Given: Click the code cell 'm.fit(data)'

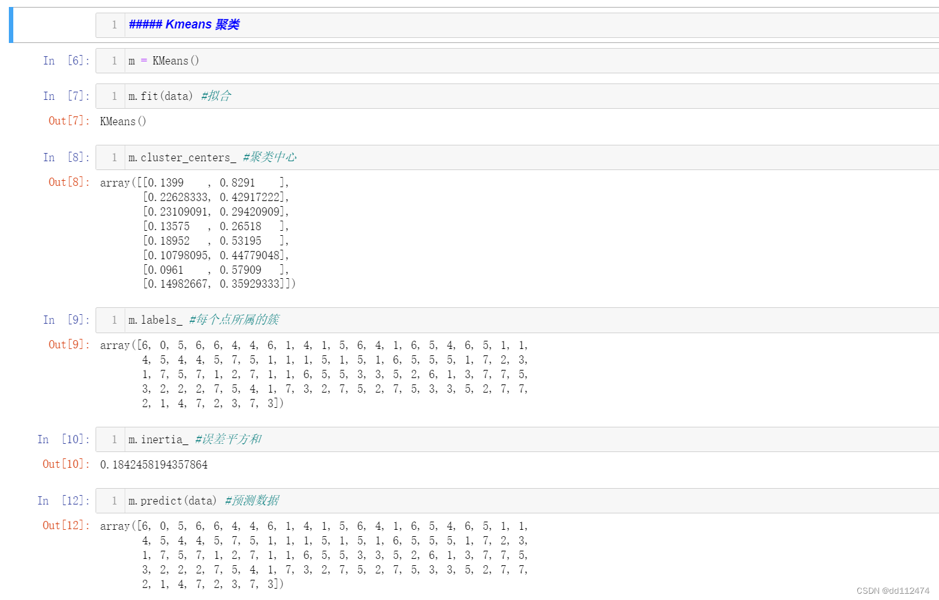Looking at the screenshot, I should click(517, 96).
